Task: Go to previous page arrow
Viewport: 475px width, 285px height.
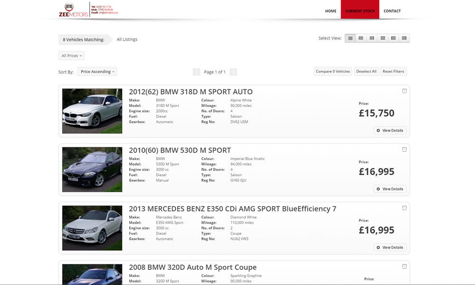Action: 196,72
